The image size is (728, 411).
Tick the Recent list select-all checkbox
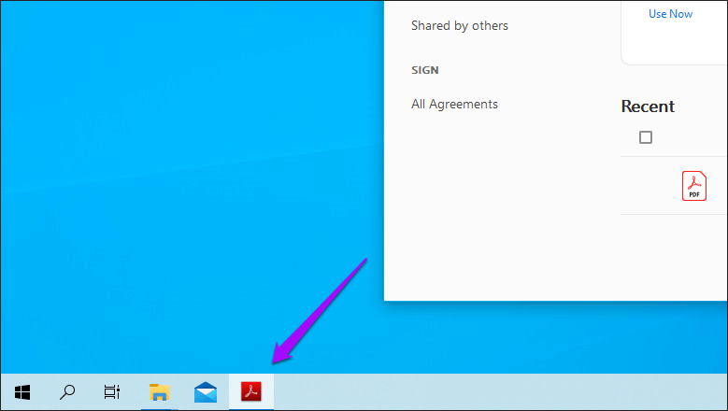(646, 137)
